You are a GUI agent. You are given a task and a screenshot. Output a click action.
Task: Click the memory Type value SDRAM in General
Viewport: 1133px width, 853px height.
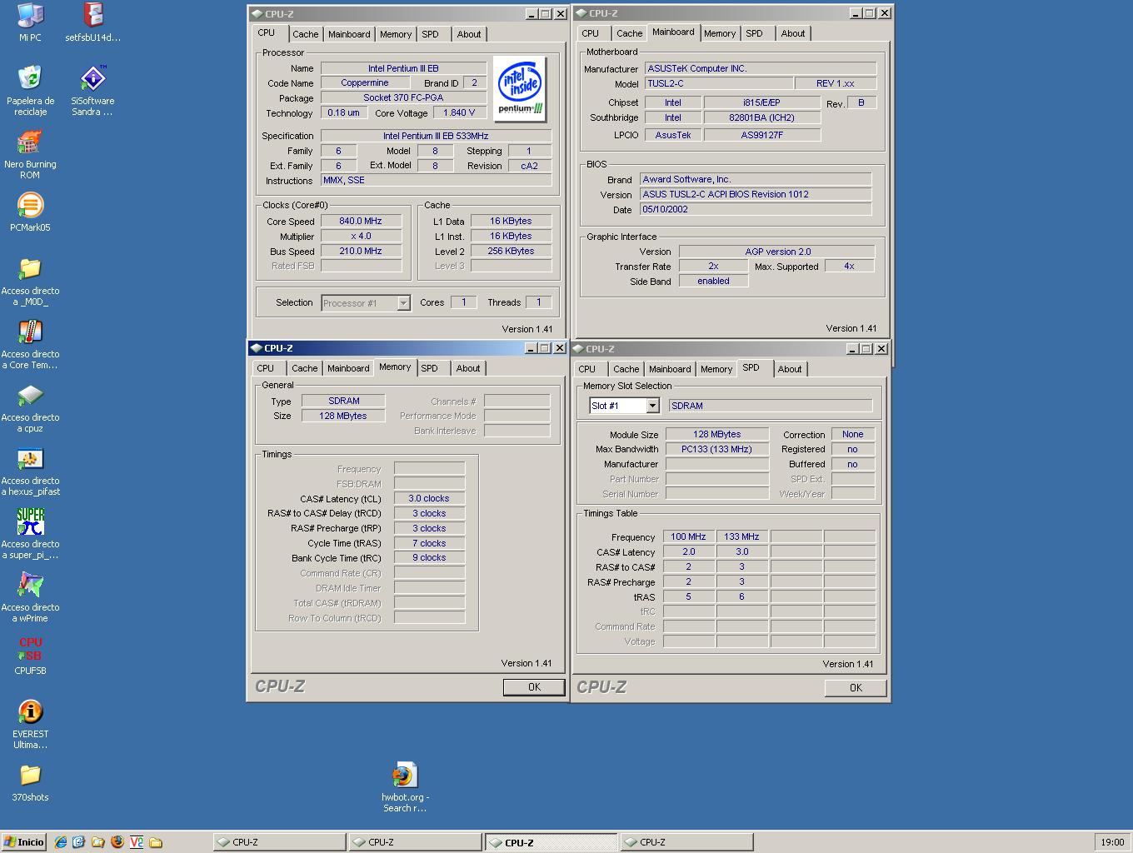coord(343,401)
